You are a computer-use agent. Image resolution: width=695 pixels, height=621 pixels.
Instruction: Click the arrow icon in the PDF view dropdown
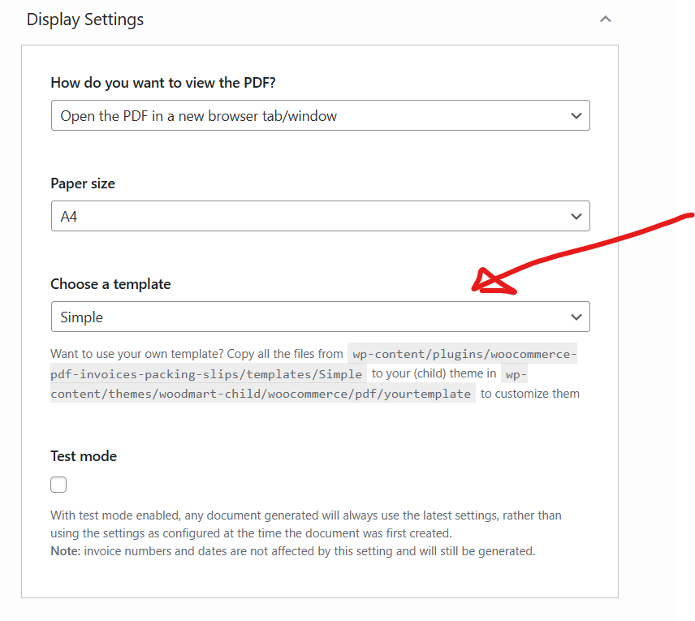tap(576, 116)
